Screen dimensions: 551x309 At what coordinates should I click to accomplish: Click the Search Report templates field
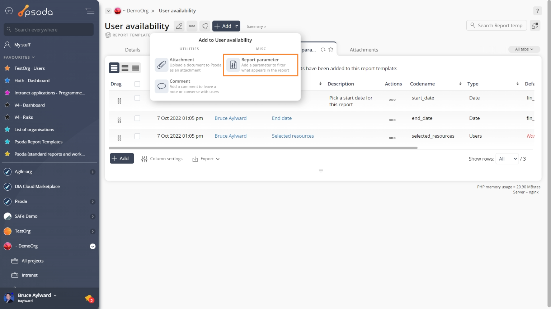click(496, 25)
